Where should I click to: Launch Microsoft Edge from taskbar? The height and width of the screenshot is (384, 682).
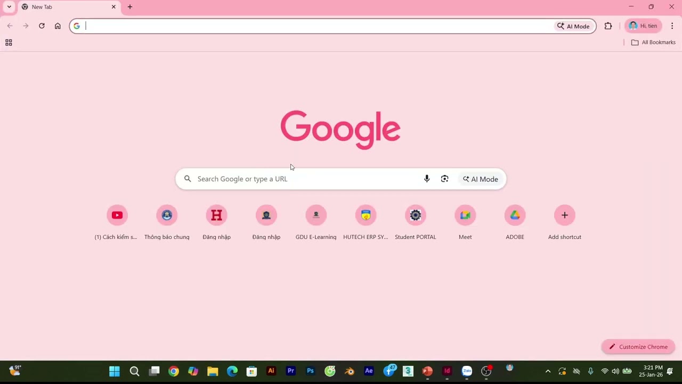tap(232, 371)
